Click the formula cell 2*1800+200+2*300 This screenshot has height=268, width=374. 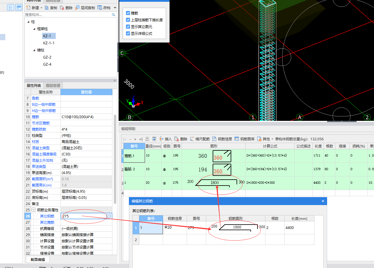tap(270, 183)
